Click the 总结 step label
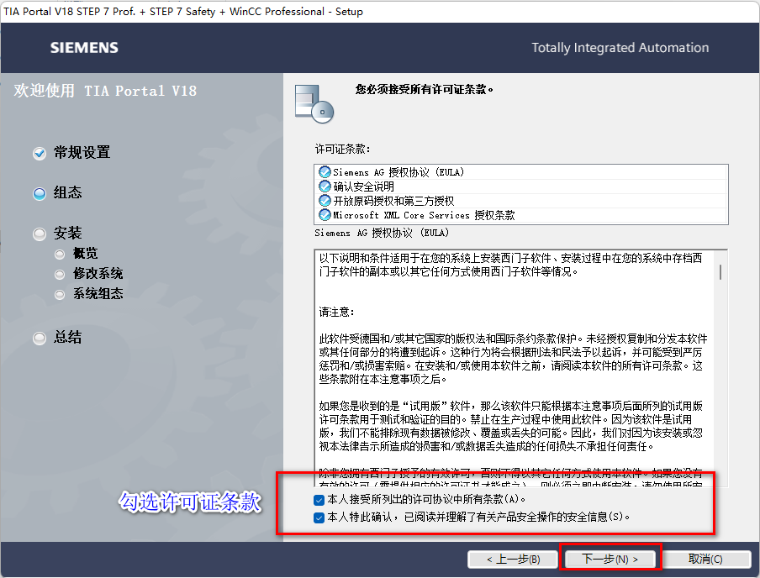This screenshot has width=760, height=578. (68, 337)
